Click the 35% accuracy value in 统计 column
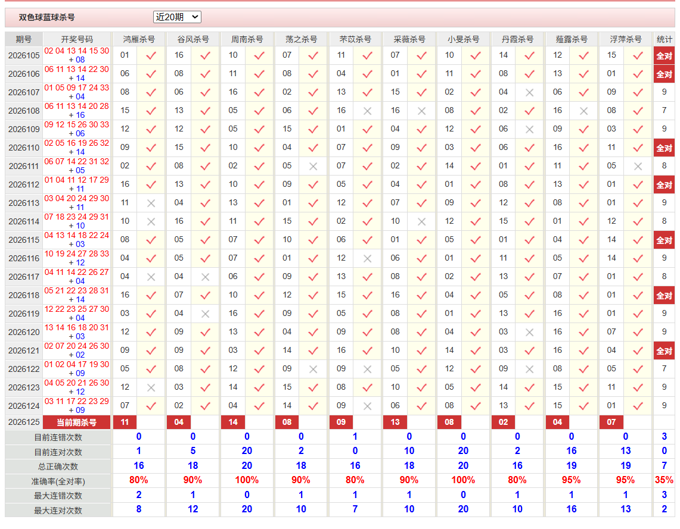 click(x=664, y=480)
